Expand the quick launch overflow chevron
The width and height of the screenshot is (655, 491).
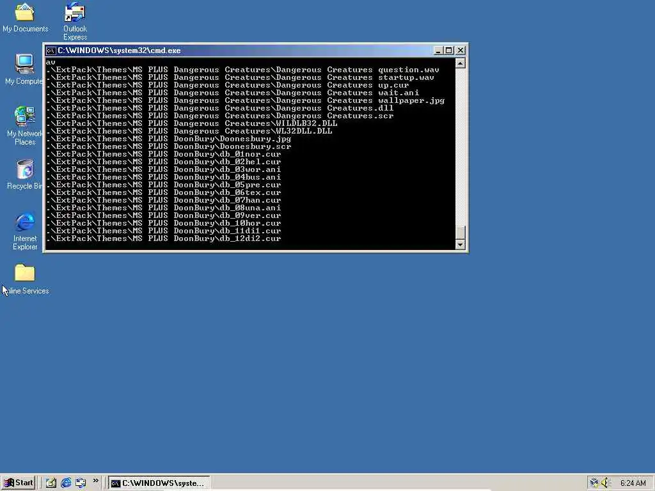(x=96, y=481)
